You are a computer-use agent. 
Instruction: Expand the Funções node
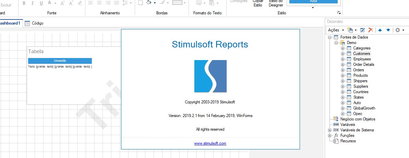(x=330, y=136)
